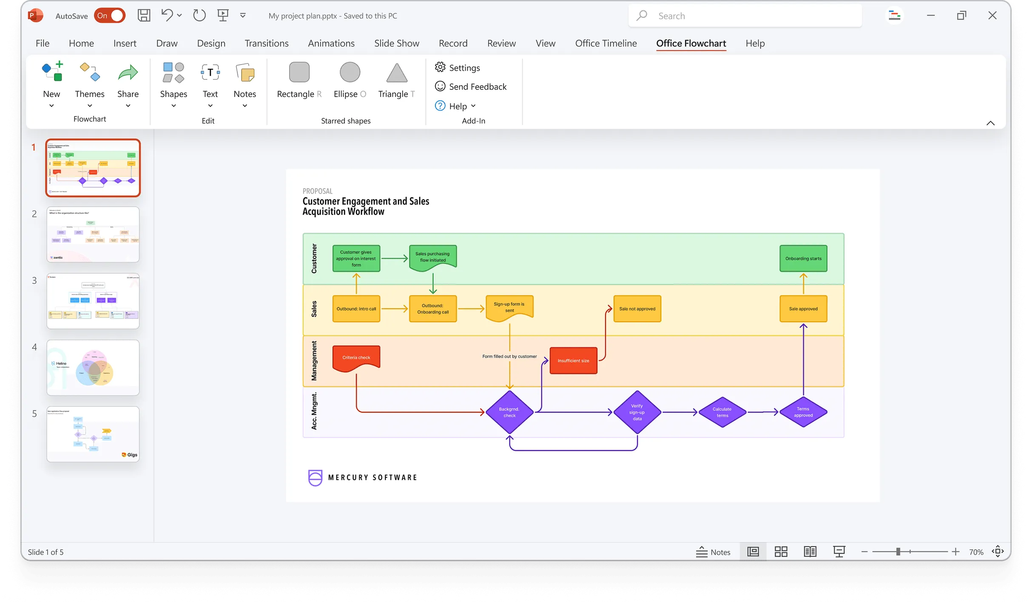Open the File menu

[43, 43]
